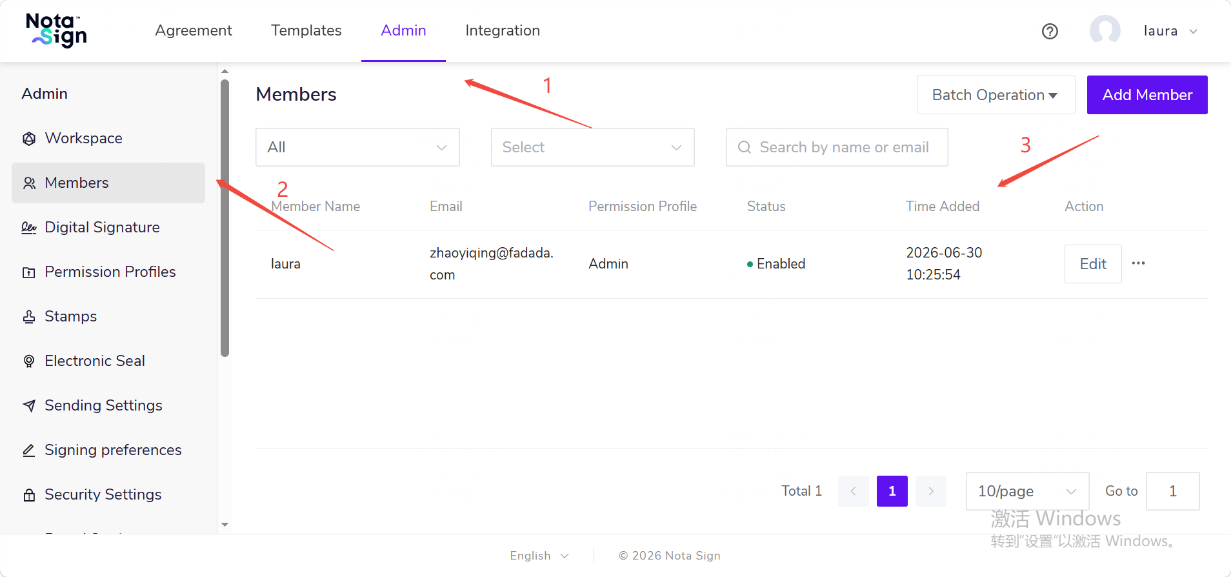Viewport: 1231px width, 577px height.
Task: Open the Batch Operation dropdown
Action: pos(996,95)
